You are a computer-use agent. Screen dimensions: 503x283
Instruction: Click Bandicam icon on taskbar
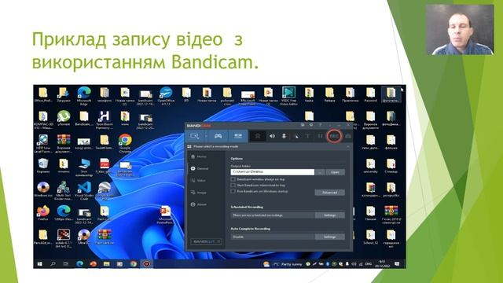[x=147, y=264]
